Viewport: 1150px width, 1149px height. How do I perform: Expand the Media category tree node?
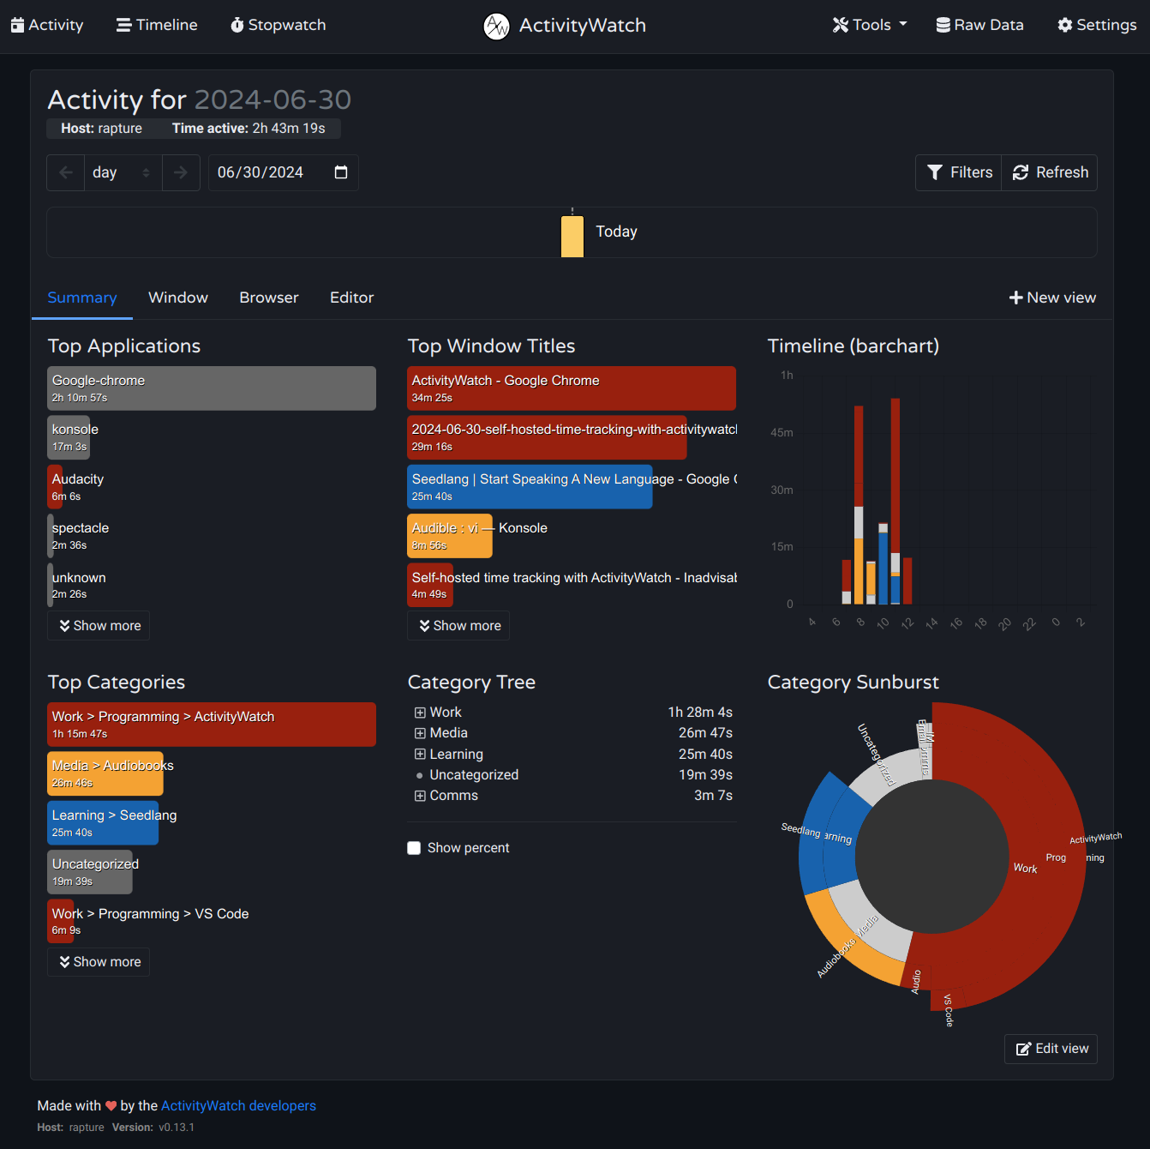pyautogui.click(x=420, y=733)
